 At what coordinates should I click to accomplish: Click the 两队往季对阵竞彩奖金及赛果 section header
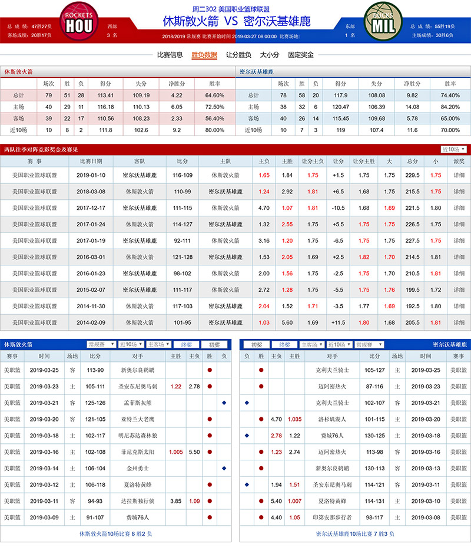tap(41, 150)
